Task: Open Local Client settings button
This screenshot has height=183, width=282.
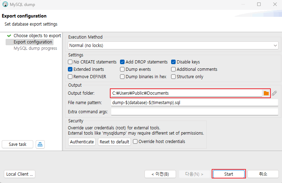Action: [20, 174]
